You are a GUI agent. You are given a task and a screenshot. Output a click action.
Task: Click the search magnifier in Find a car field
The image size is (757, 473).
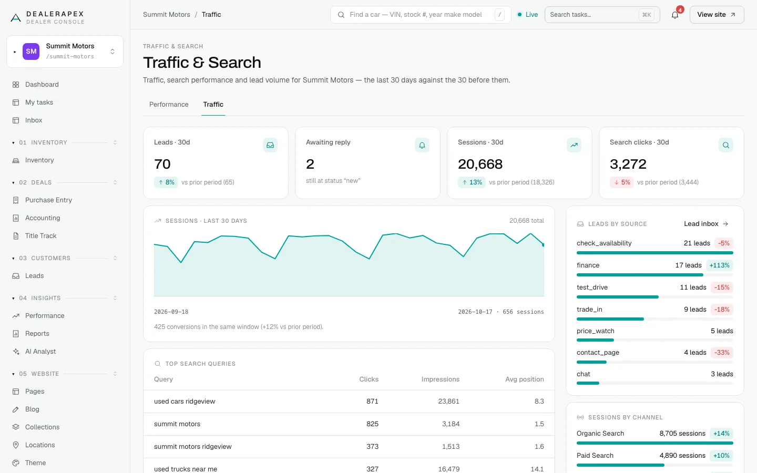point(341,15)
